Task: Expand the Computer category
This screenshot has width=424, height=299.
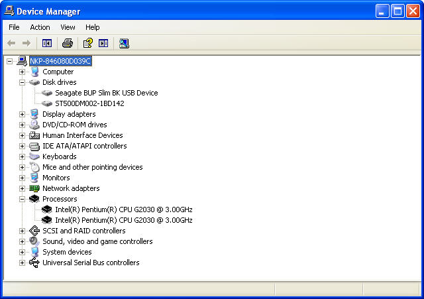Action: point(22,72)
